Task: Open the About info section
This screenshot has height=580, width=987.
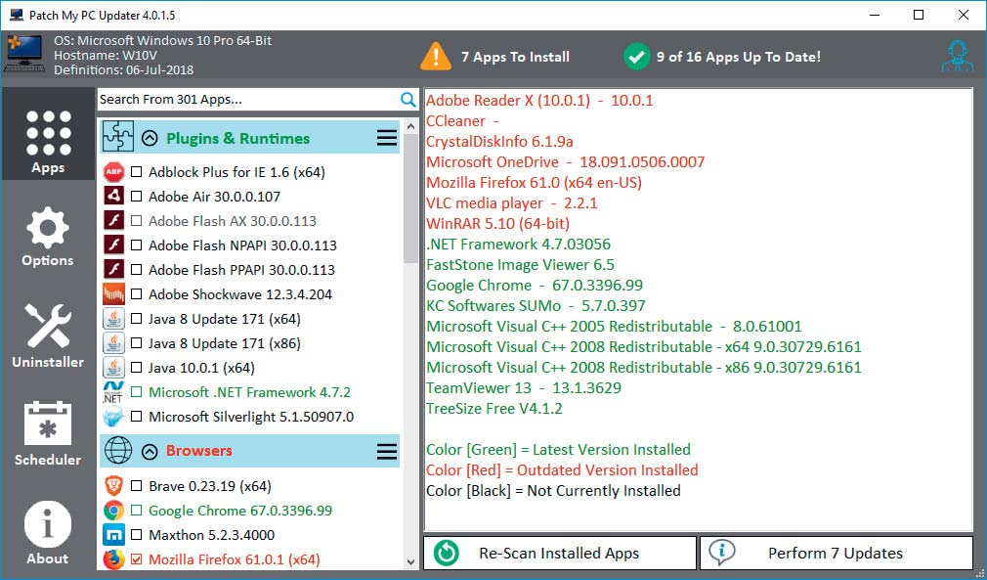Action: (x=48, y=533)
